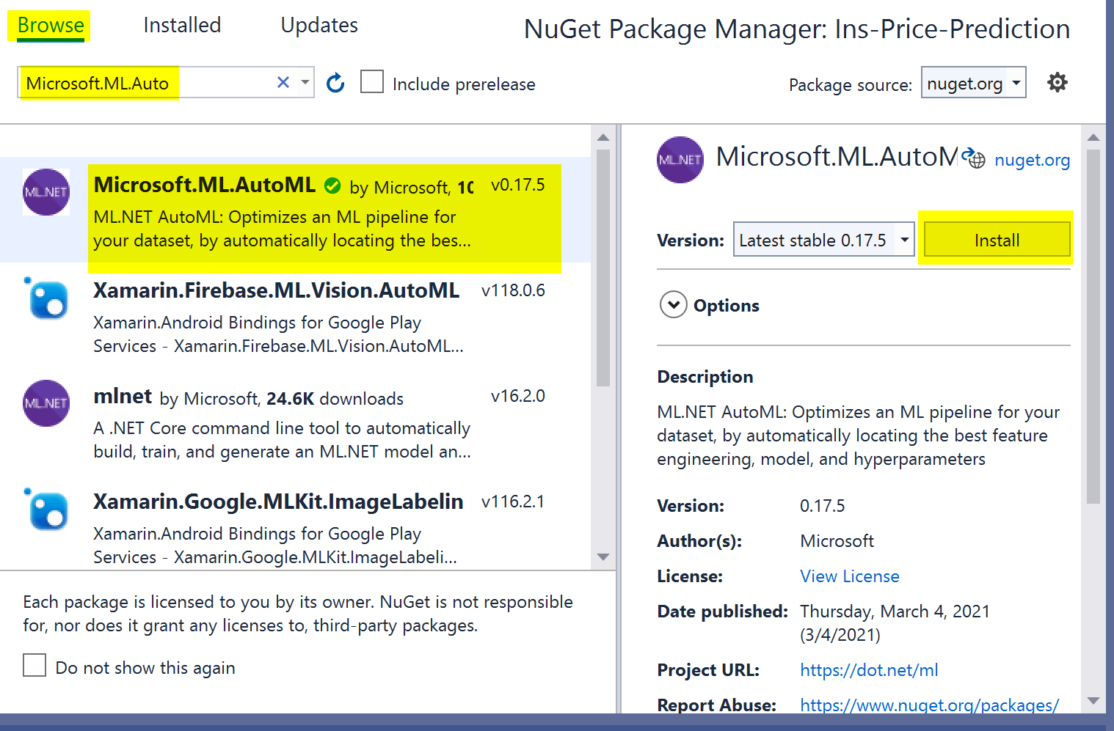Click the Date published value March 4, 2021
This screenshot has height=731, width=1114.
coord(895,622)
